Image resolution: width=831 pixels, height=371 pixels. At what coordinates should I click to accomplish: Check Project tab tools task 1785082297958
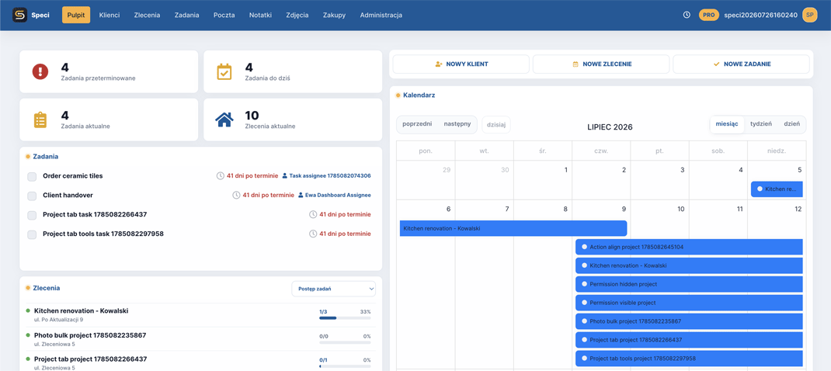[32, 234]
